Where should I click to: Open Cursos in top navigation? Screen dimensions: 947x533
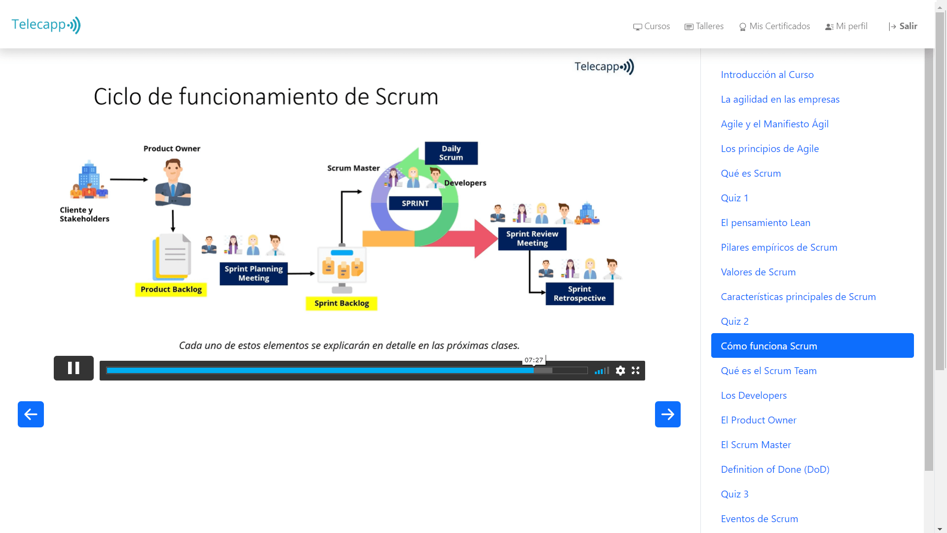(652, 26)
